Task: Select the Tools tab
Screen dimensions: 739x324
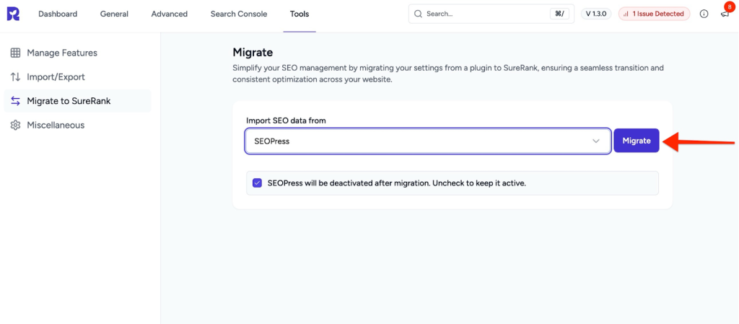Action: 299,14
